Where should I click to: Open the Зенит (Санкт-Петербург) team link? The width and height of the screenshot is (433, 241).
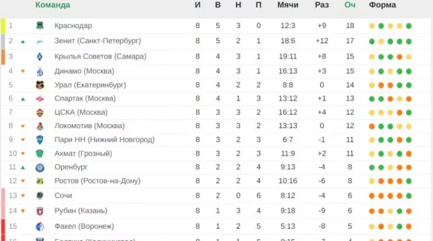coord(97,41)
